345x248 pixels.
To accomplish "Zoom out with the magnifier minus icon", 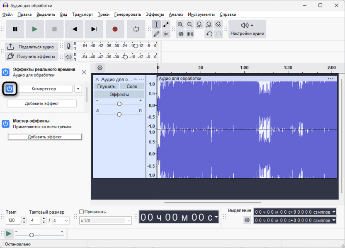I will (x=190, y=24).
